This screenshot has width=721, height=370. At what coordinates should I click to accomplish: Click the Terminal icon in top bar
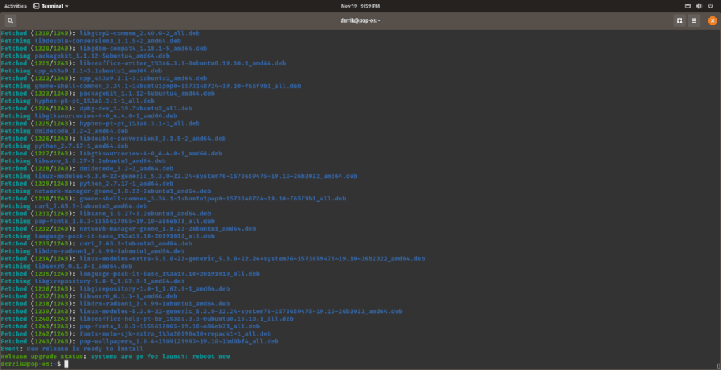click(x=37, y=6)
